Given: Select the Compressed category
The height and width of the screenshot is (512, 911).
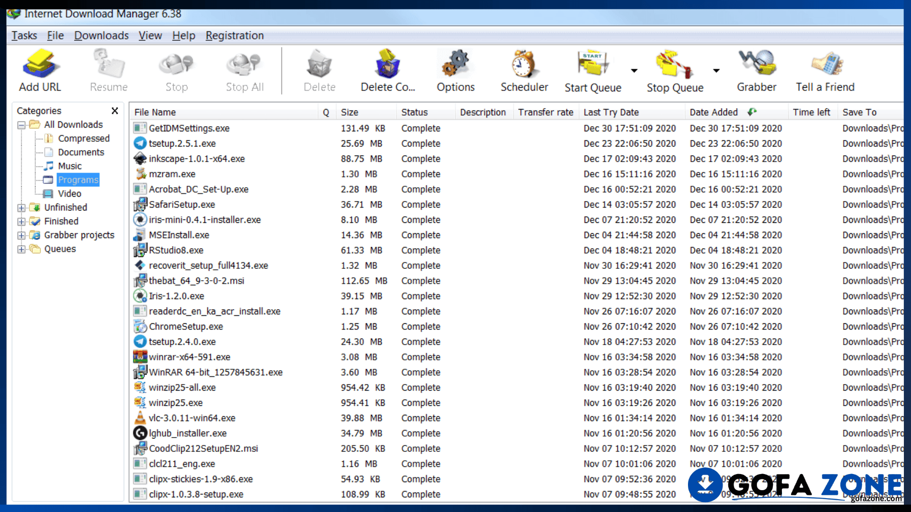Looking at the screenshot, I should click(x=84, y=138).
